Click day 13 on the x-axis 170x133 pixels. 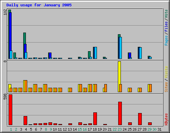pos(70,129)
